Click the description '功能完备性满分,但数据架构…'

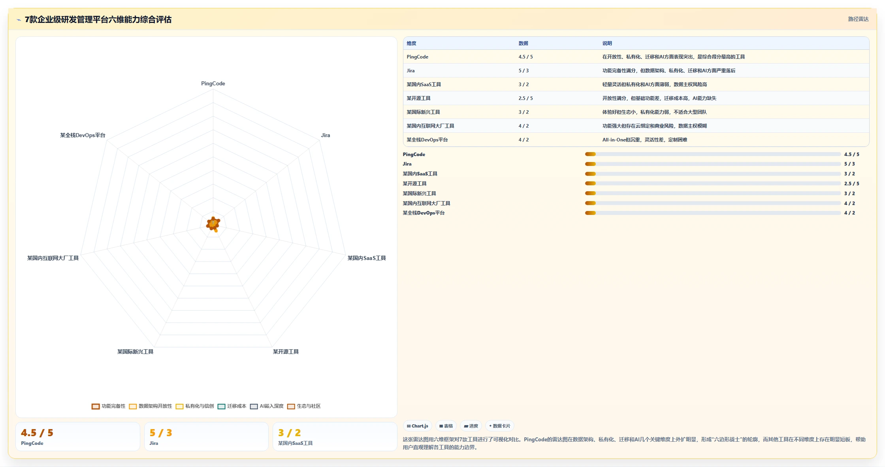pyautogui.click(x=669, y=71)
